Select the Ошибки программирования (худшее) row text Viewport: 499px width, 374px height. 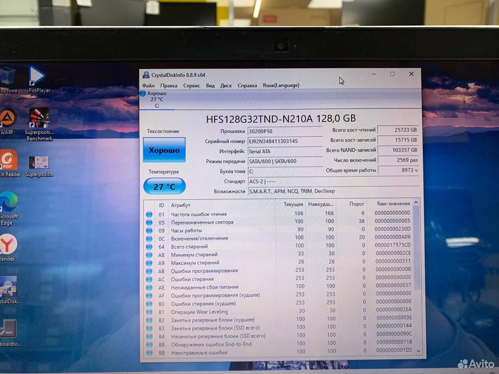(215, 295)
